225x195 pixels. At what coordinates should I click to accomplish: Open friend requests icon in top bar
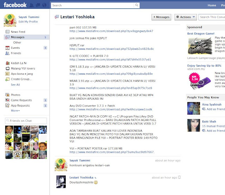click(32, 5)
